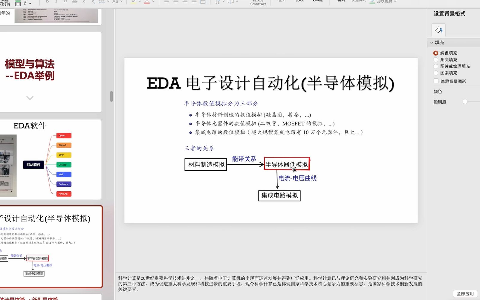Open the highlight color dropdown arrow
The height and width of the screenshot is (300, 480).
click(140, 1)
